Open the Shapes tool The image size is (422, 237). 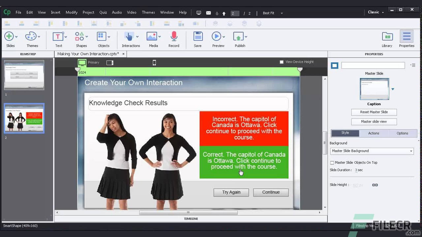coord(80,37)
